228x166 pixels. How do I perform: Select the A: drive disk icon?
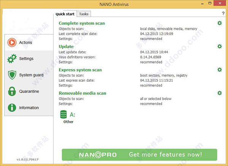coord(63,114)
